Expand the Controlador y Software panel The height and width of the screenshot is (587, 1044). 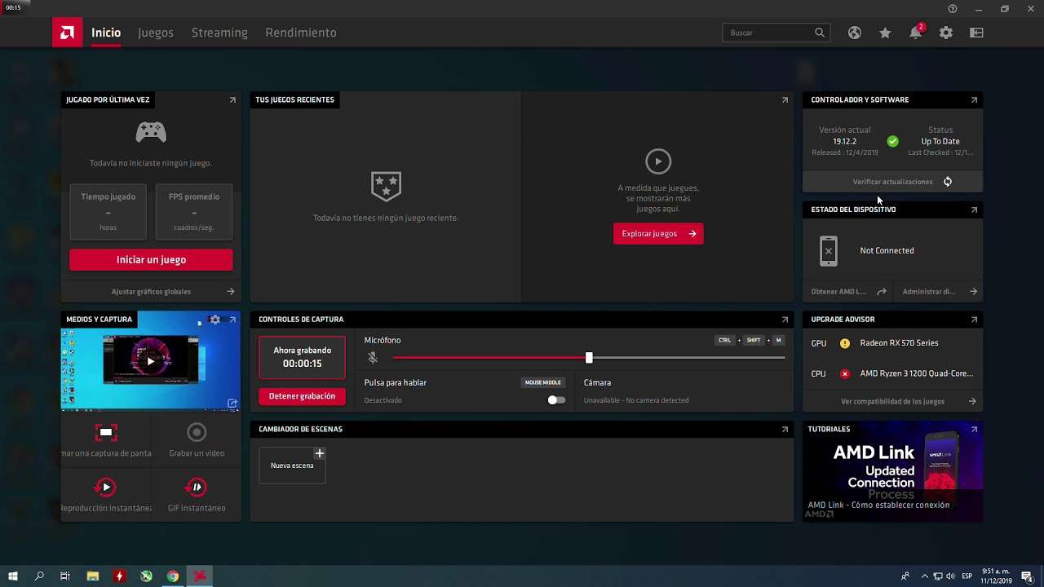[x=974, y=99]
